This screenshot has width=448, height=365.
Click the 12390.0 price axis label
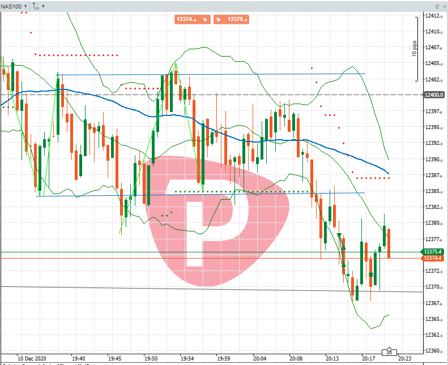434,159
